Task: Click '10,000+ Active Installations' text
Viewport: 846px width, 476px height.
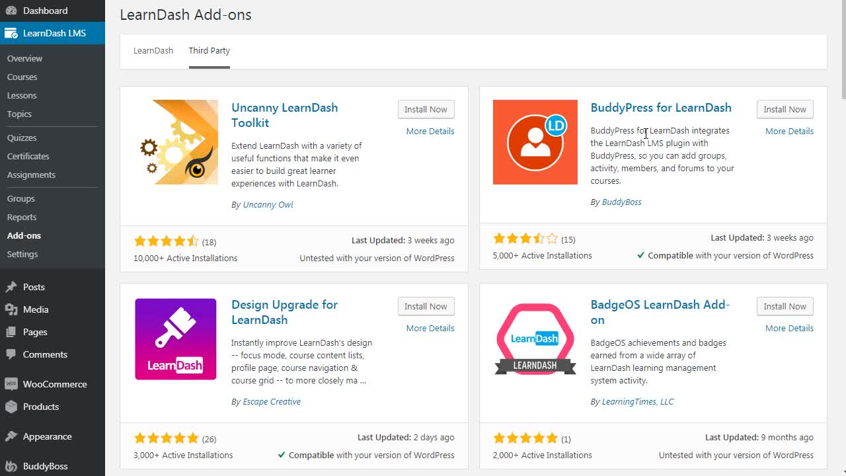Action: pyautogui.click(x=186, y=258)
